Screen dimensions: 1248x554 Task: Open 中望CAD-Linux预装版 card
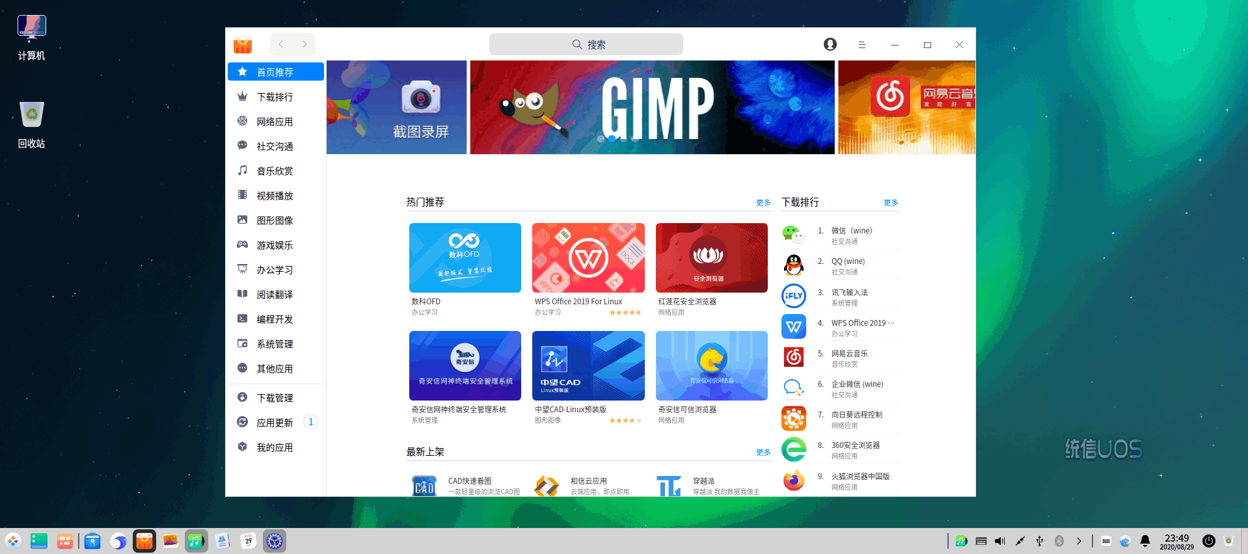(x=588, y=365)
